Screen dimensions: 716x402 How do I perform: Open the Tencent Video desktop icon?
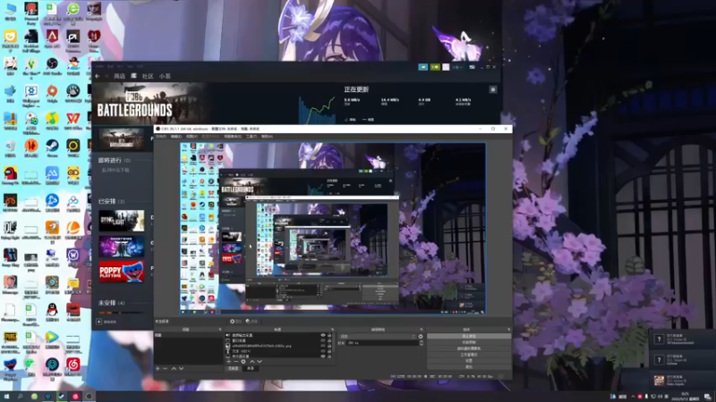[x=52, y=338]
